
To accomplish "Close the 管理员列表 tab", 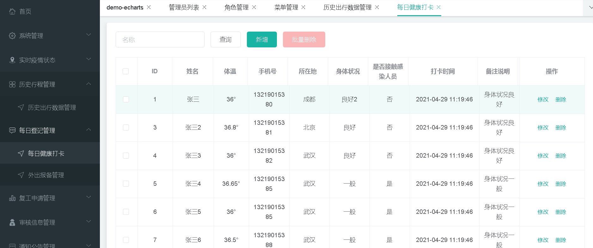I will pos(205,7).
